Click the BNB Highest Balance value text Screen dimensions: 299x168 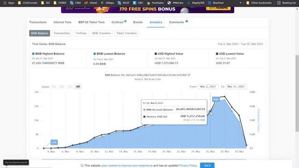(x=48, y=63)
